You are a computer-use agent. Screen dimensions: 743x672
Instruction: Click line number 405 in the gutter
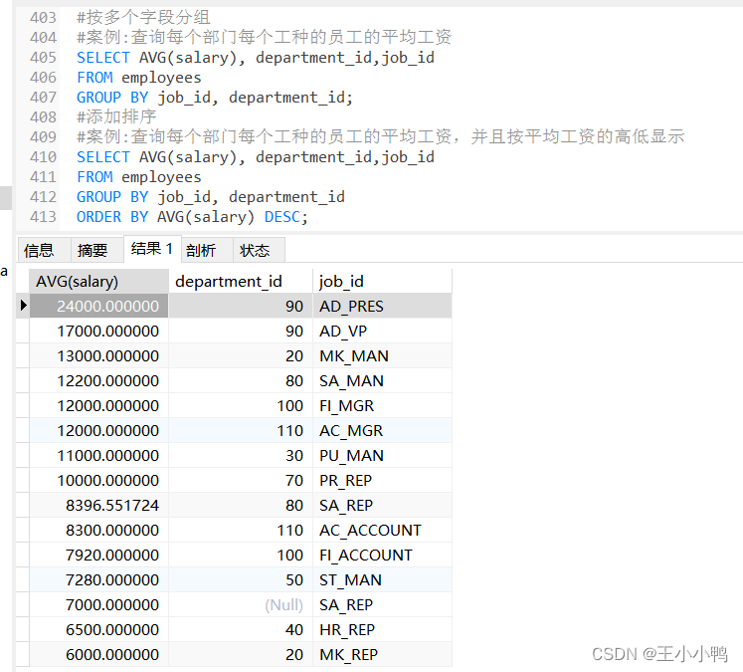(x=43, y=58)
